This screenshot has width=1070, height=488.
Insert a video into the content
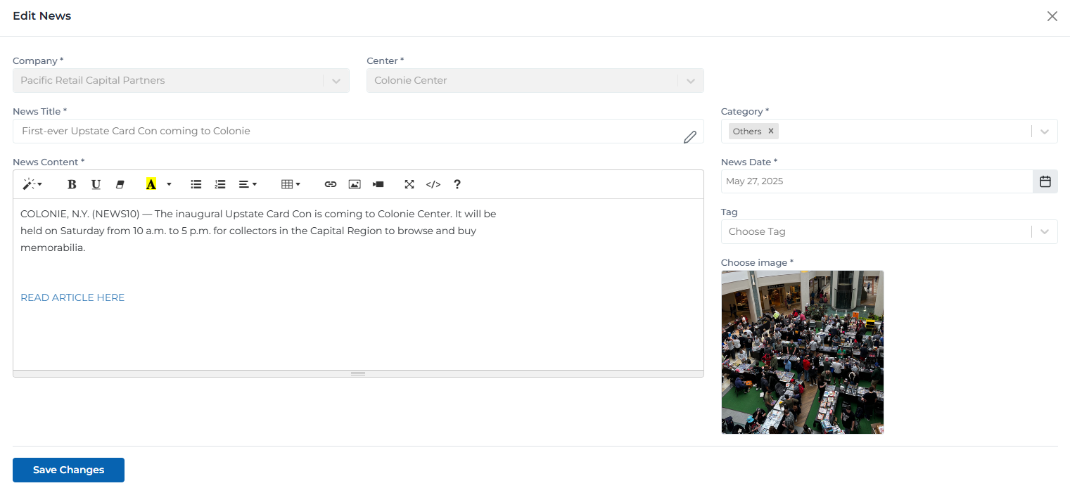coord(378,184)
